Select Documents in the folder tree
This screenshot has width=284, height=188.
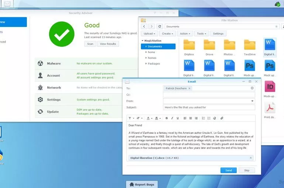[x=158, y=46]
